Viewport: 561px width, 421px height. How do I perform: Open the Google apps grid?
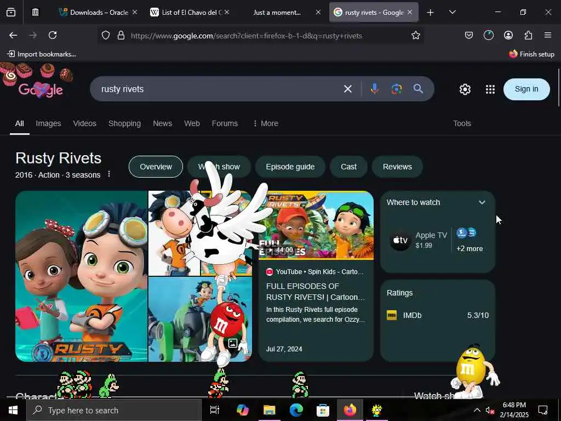(490, 89)
